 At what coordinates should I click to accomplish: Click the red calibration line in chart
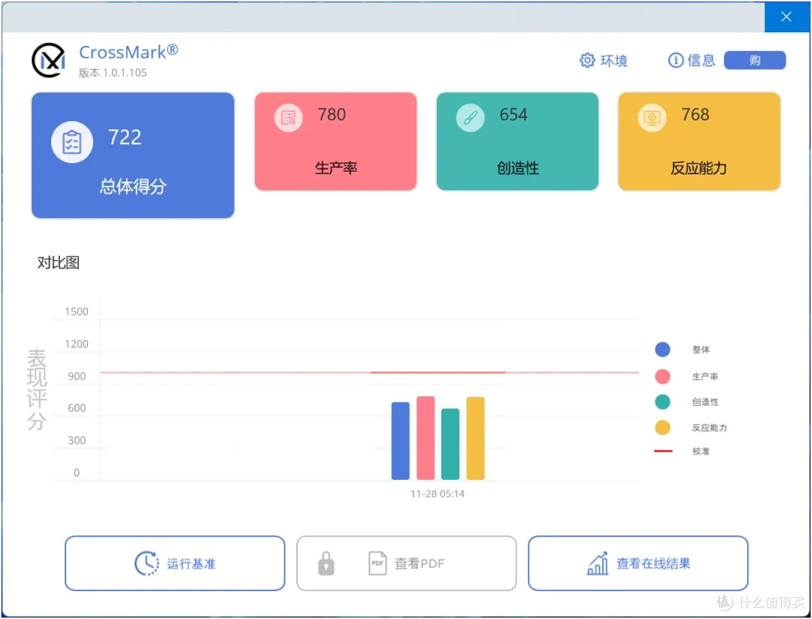(370, 372)
